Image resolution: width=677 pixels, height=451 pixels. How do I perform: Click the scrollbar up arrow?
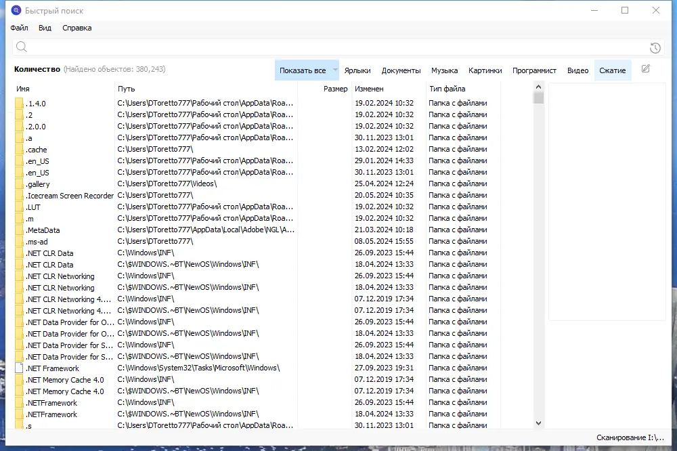[x=538, y=87]
